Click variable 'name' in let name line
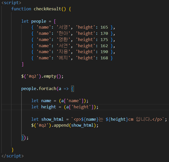The height and width of the screenshot is (162, 169). [46, 101]
